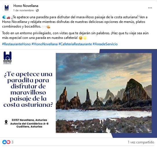Click the Hono logo inside the post image
The image size is (157, 148).
click(8, 58)
